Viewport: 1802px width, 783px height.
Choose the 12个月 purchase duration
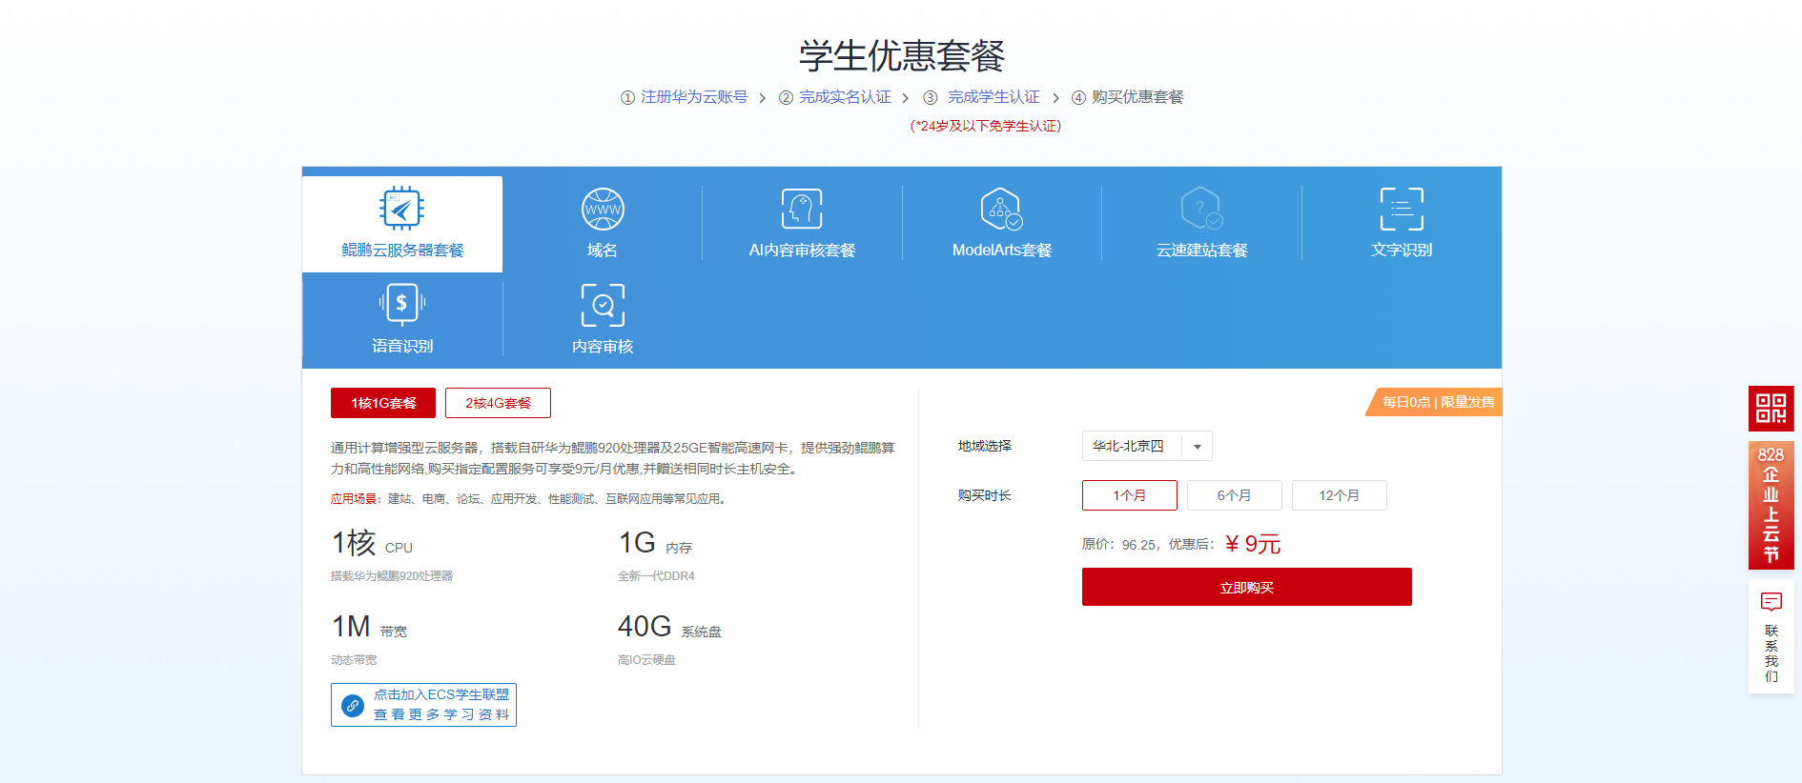tap(1340, 495)
